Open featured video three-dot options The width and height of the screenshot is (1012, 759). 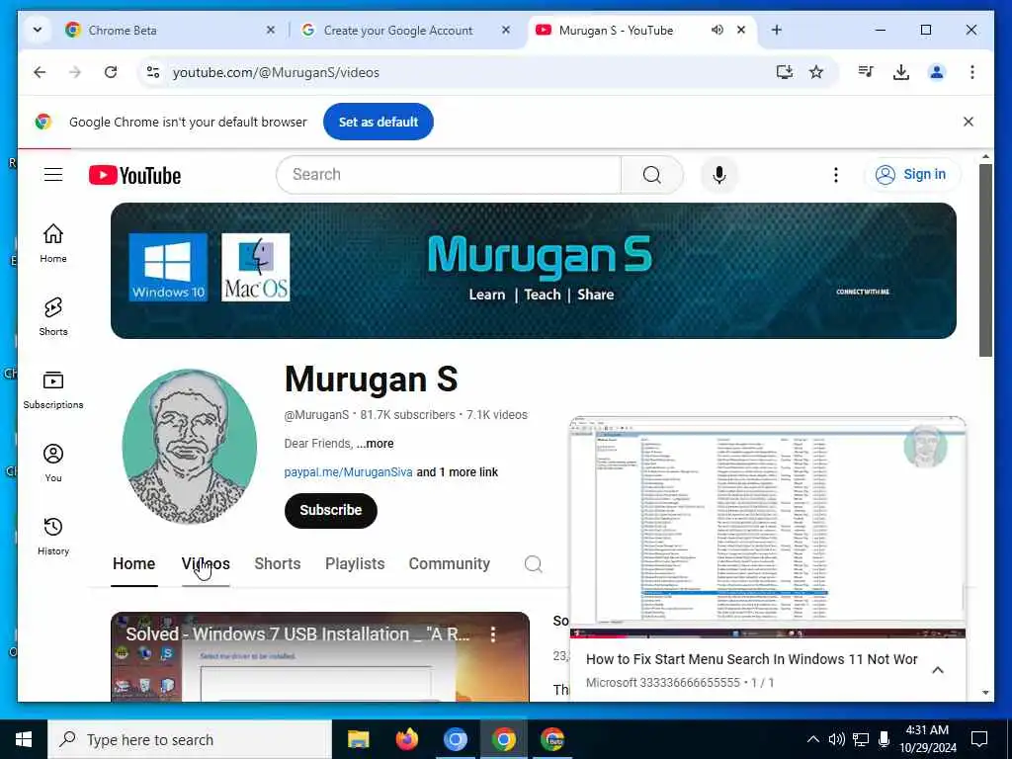click(493, 634)
